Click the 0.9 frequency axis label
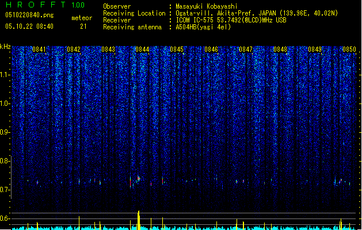This screenshot has height=230, width=362. pyautogui.click(x=5, y=132)
